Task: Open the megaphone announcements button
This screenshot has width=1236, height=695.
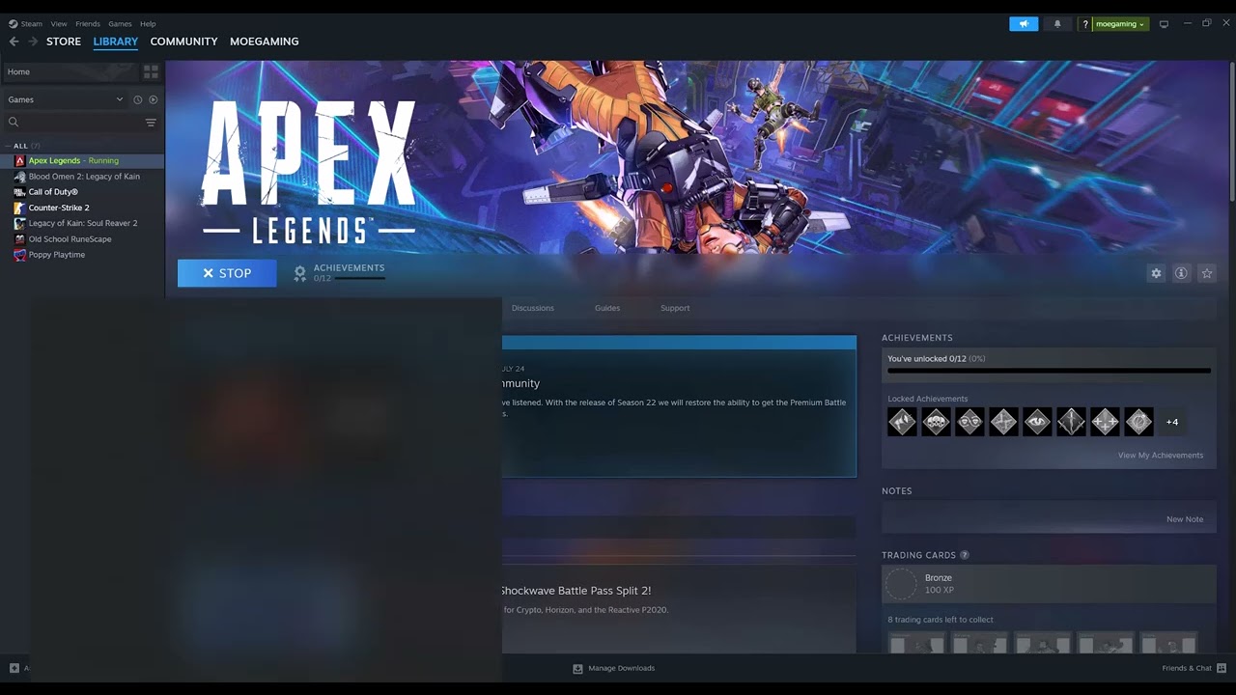Action: (1024, 24)
